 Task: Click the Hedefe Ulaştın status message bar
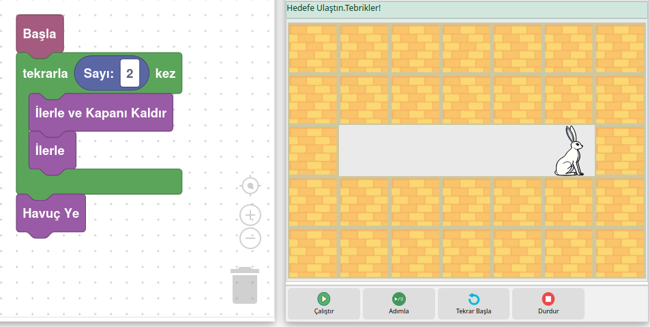click(465, 9)
